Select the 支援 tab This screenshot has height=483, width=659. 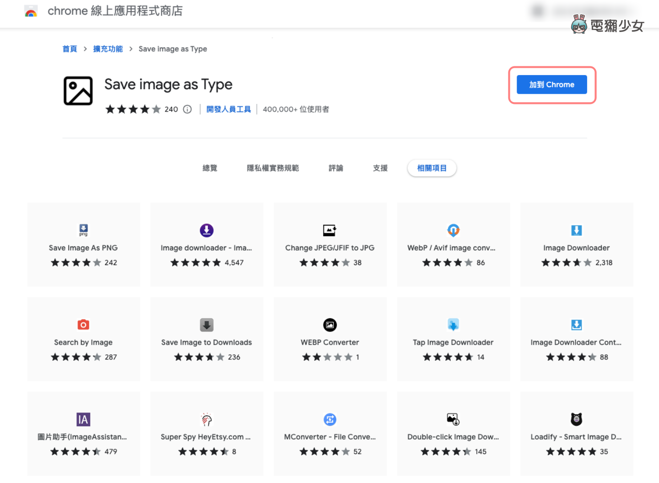[x=380, y=168]
